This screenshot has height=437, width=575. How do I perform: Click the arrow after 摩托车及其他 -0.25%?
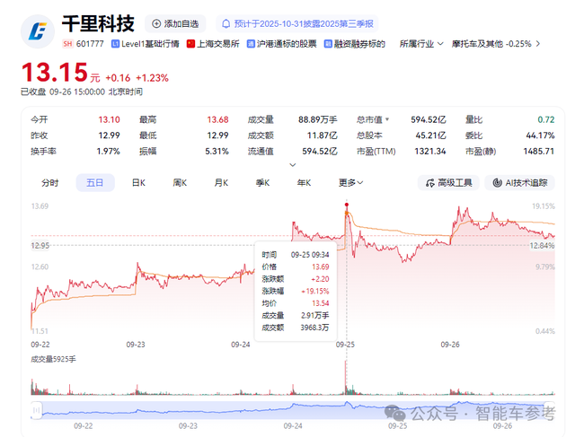click(x=538, y=44)
